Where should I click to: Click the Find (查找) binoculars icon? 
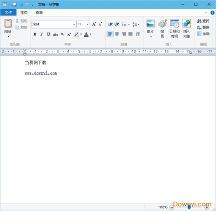(199, 21)
